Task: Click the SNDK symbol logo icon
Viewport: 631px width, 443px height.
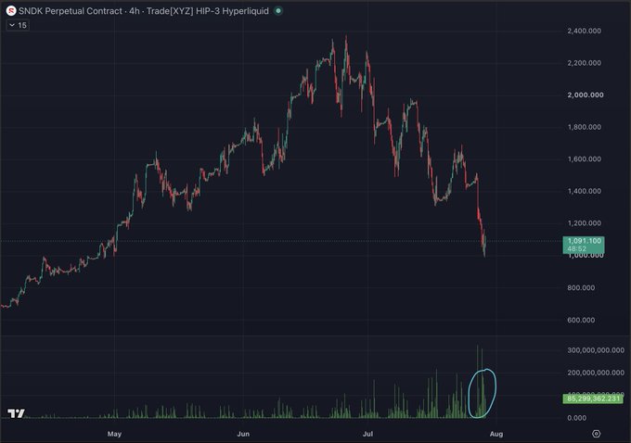Action: pos(11,11)
